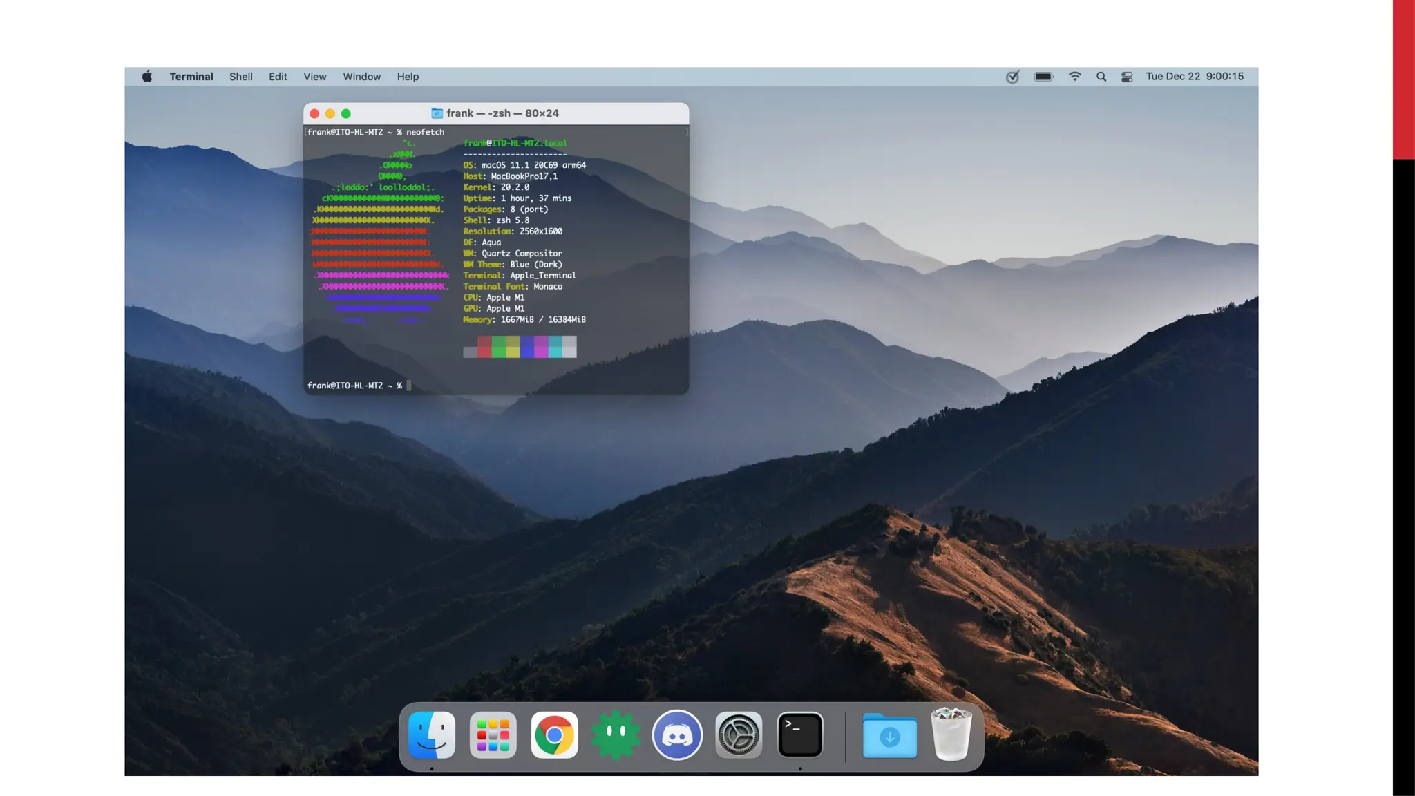The image size is (1415, 796).
Task: Click the checkmark status icon in menu bar
Action: pyautogui.click(x=1012, y=77)
